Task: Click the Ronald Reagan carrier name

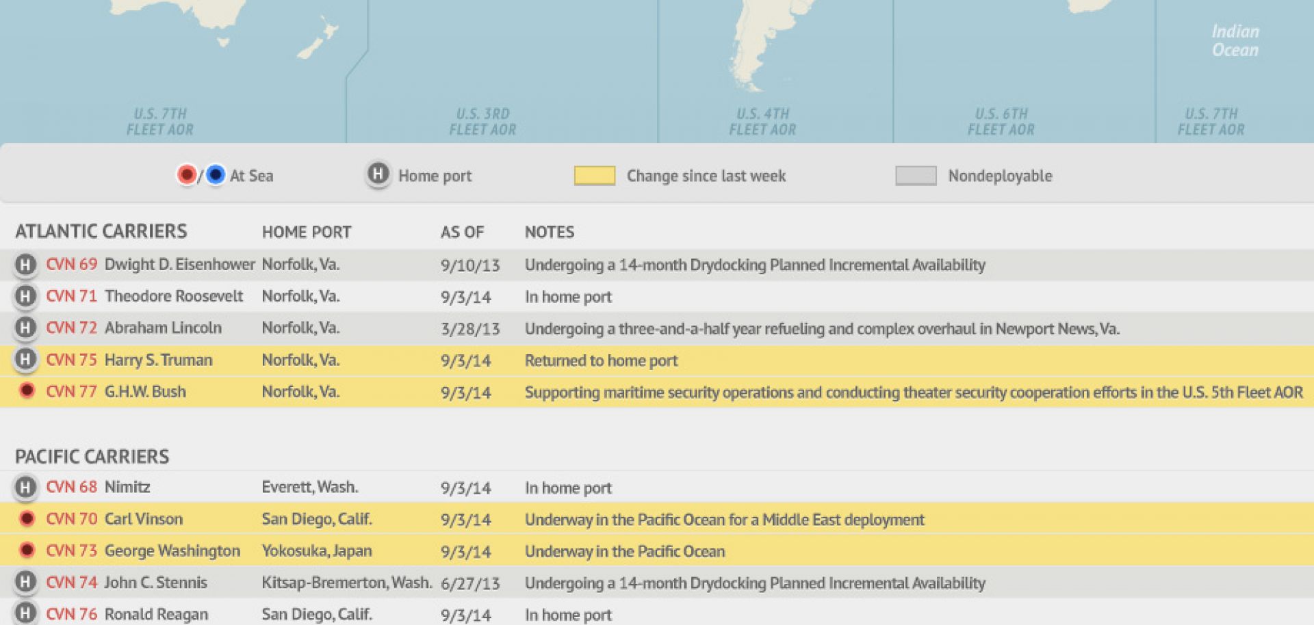Action: [156, 614]
